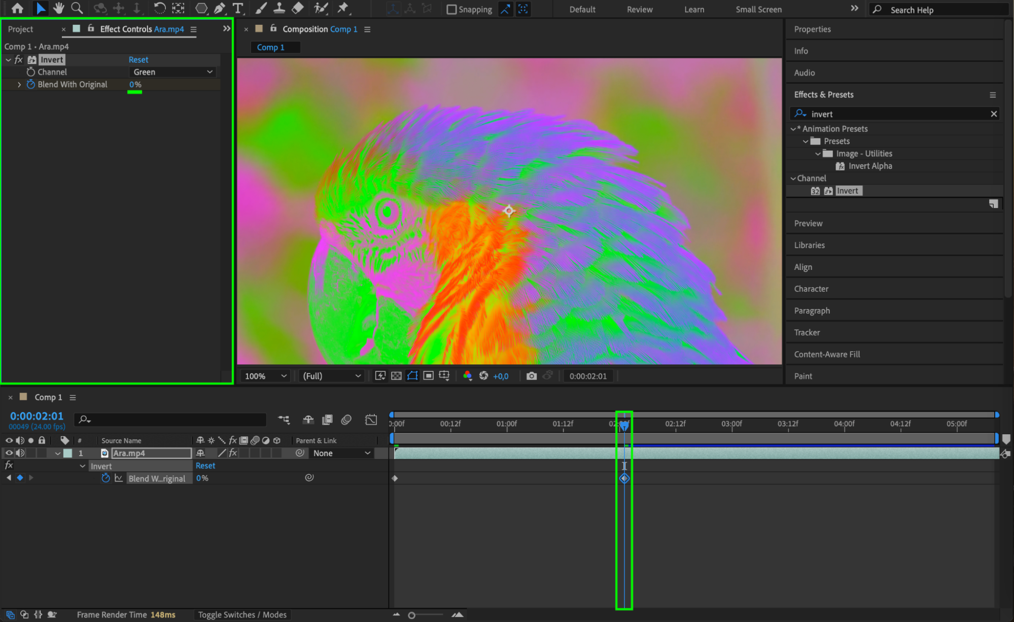Select the Hand tool

pyautogui.click(x=59, y=8)
